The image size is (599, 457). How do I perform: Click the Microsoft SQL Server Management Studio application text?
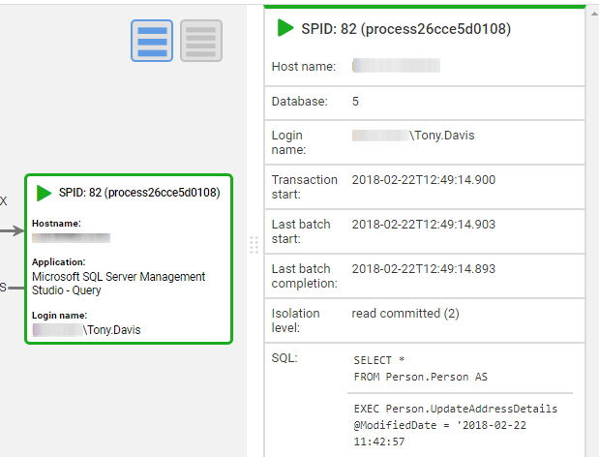coord(118,283)
